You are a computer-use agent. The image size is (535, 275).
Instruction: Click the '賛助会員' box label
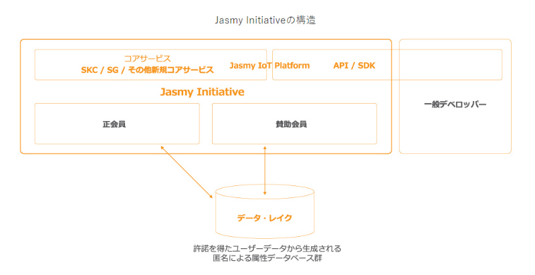pos(291,124)
